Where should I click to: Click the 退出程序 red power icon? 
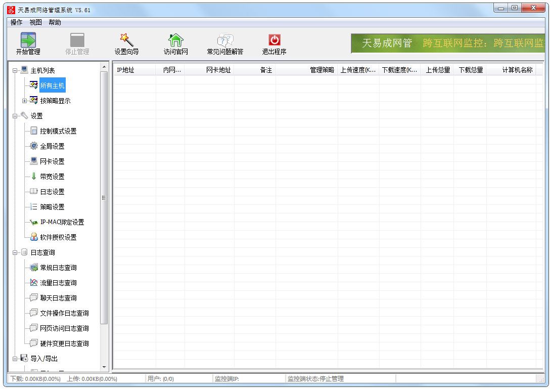point(274,40)
